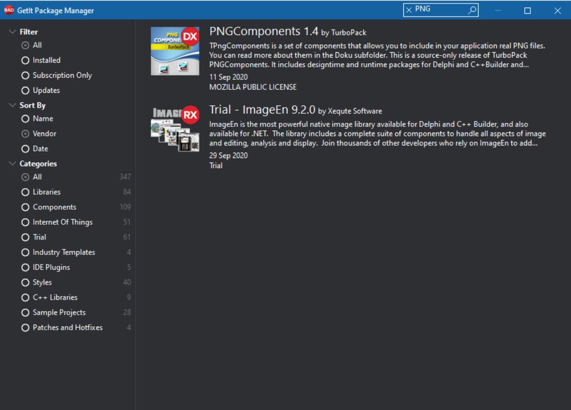The height and width of the screenshot is (410, 571).
Task: Select the IDE Plugins category
Action: coord(46,267)
